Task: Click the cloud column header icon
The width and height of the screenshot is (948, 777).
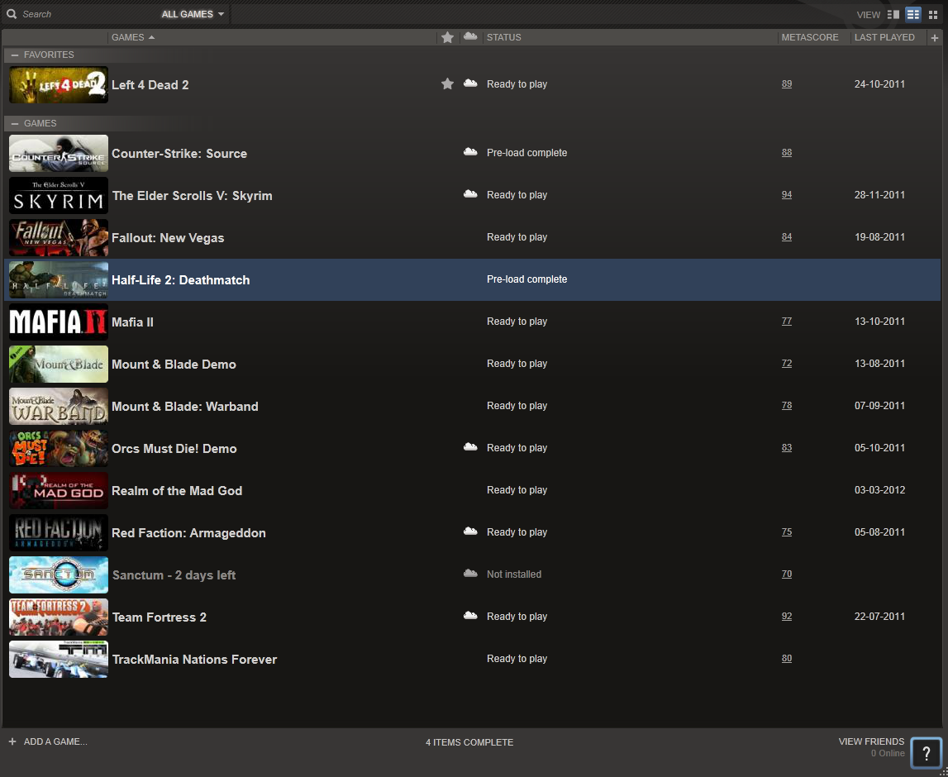Action: 470,37
